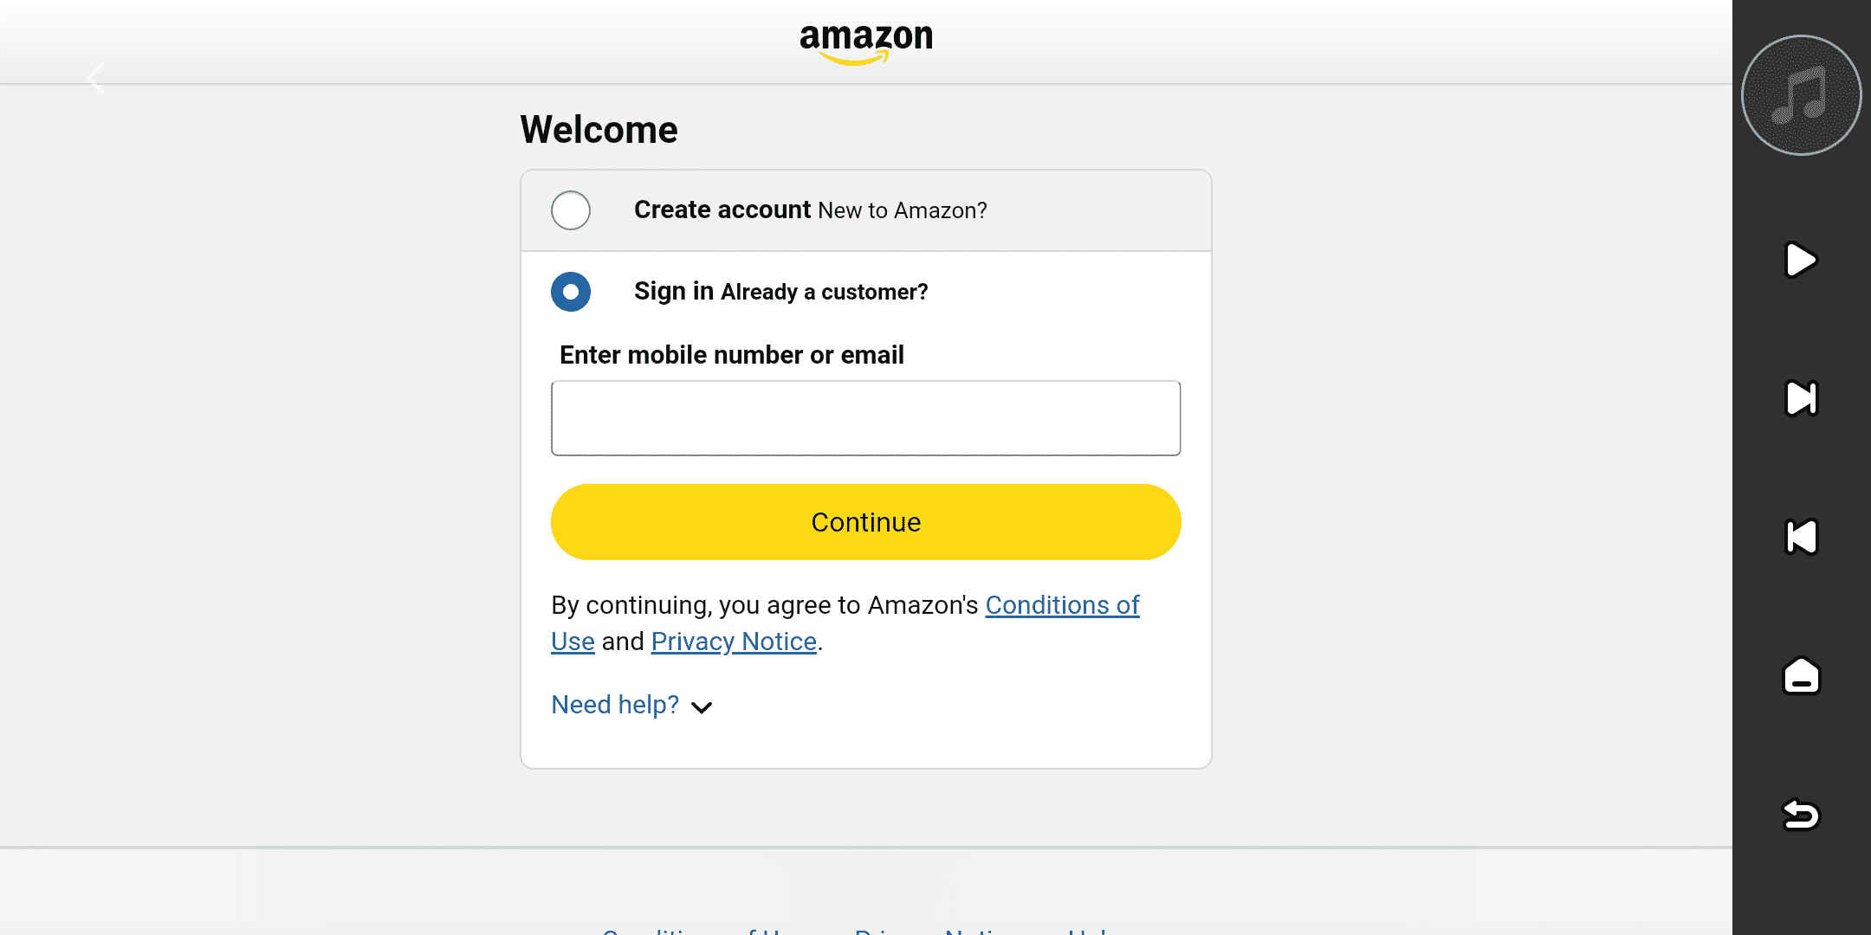Tap the home icon in the sidebar
This screenshot has height=935, width=1871.
(1801, 675)
